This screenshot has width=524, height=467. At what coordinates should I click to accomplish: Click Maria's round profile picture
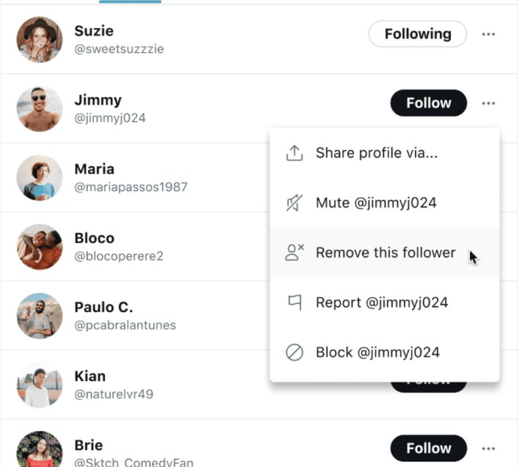coord(40,178)
